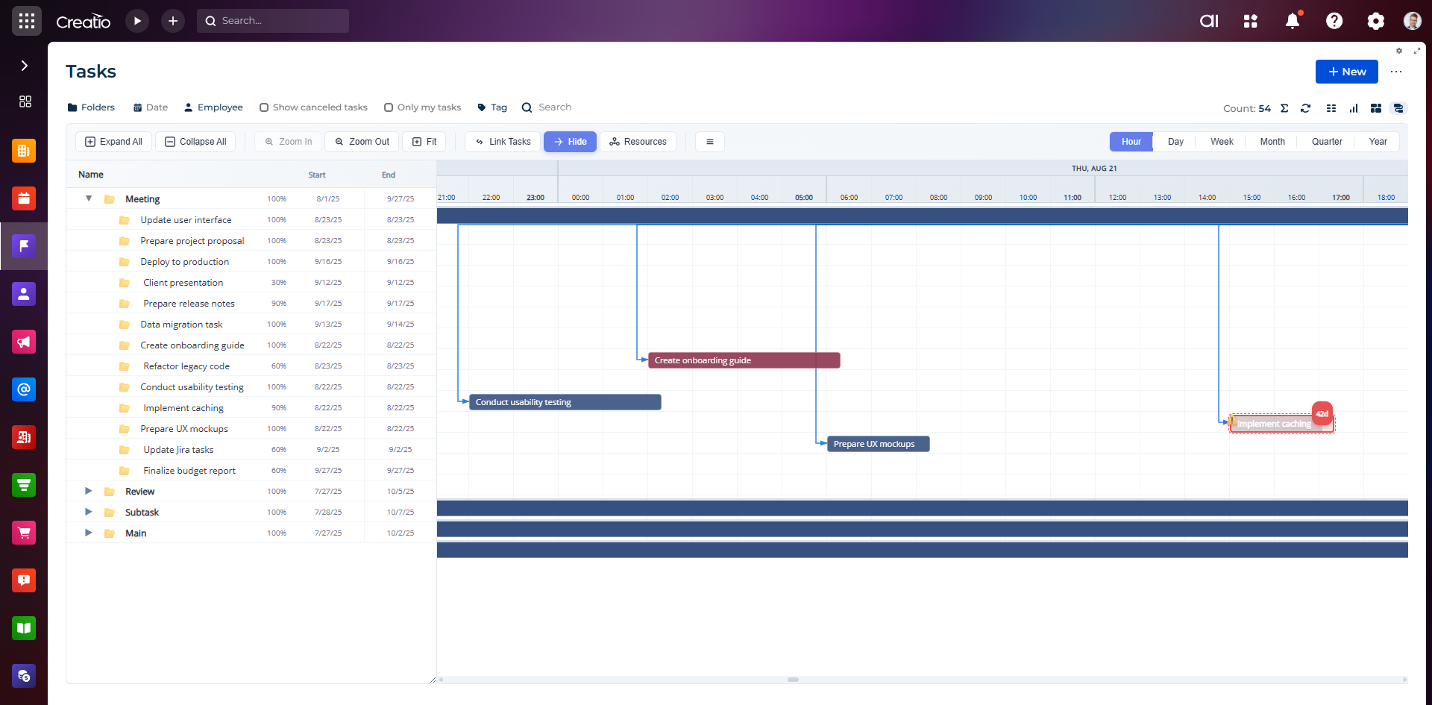Toggle Only my tasks checkbox
Viewport: 1432px width, 705px height.
[389, 107]
